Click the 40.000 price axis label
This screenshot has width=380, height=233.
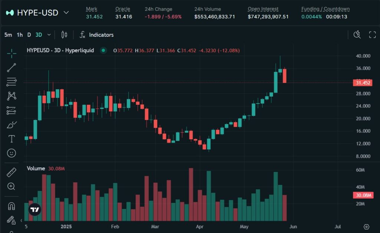click(363, 56)
